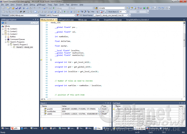
Task: Select Kernel 1 - nbody_sim in the tree
Action: (24, 47)
